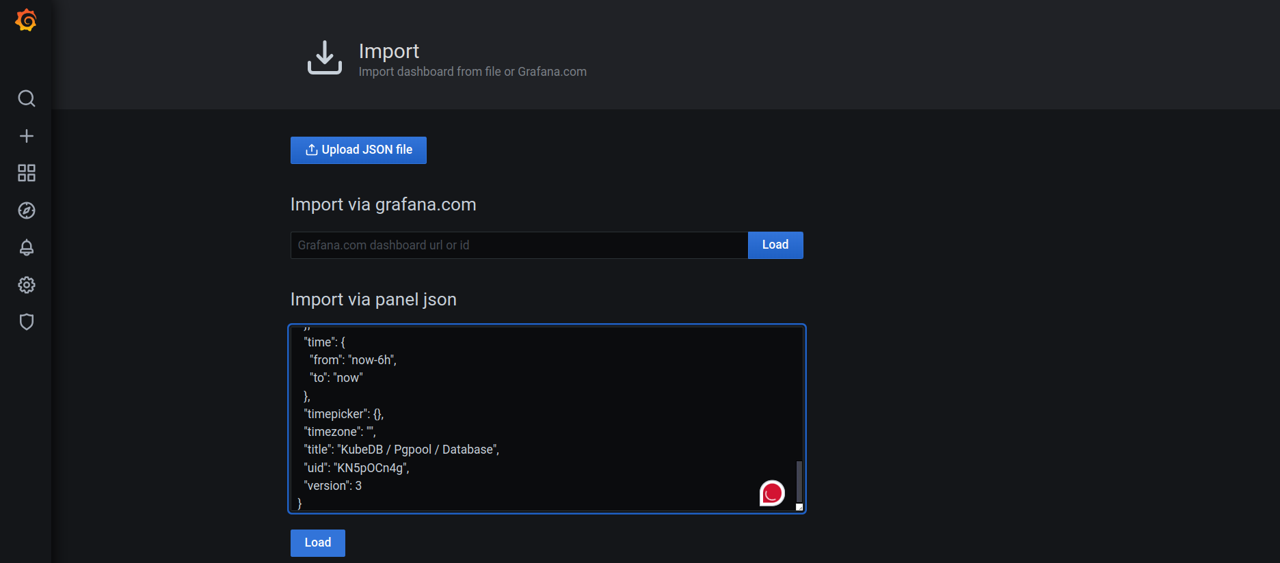This screenshot has height=563, width=1280.
Task: Click the bottom Load button to import panel json
Action: coord(317,543)
